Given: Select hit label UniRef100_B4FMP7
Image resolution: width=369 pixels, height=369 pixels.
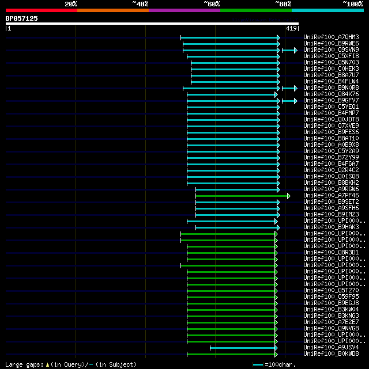Looking at the screenshot, I should tap(331, 113).
